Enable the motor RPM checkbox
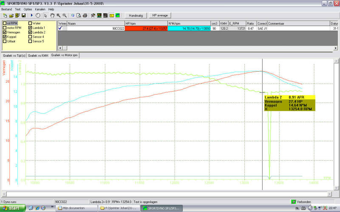Viewport: 340px width, 212px height. point(5,28)
